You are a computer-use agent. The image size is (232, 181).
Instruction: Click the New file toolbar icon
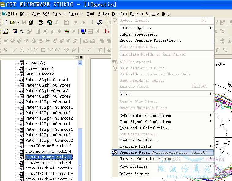[6, 22]
